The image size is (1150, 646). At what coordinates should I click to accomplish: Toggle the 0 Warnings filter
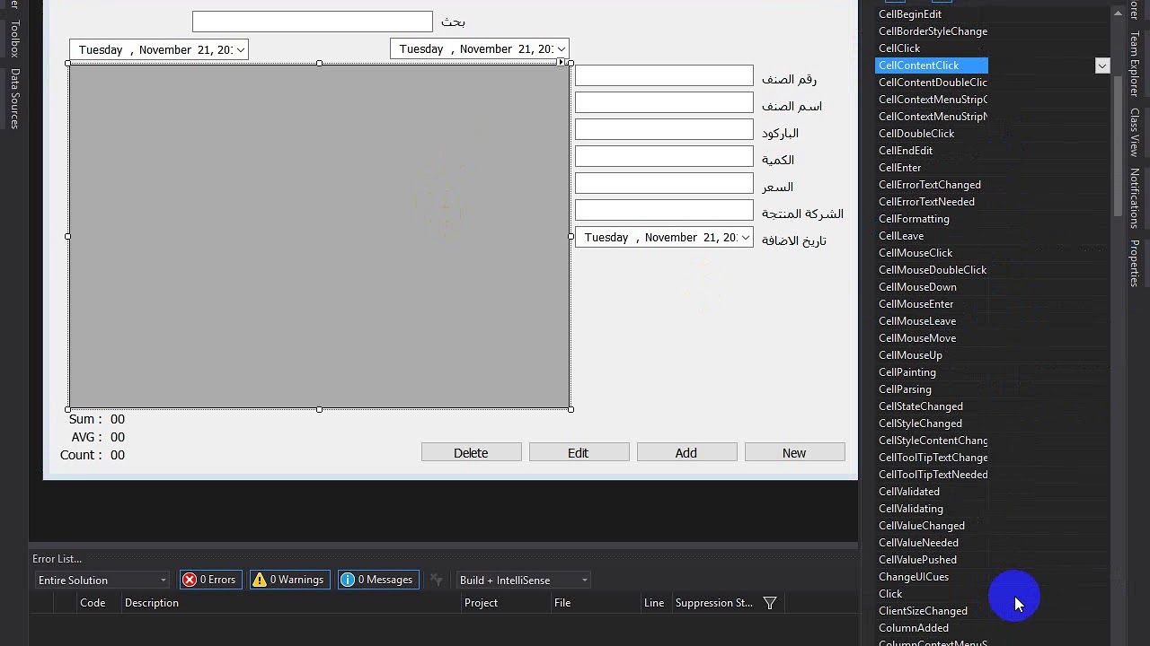(x=289, y=580)
